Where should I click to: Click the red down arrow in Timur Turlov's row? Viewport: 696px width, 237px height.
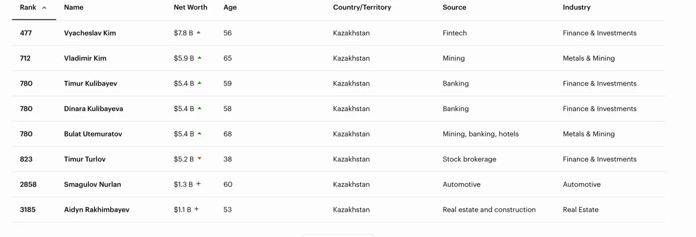click(200, 158)
